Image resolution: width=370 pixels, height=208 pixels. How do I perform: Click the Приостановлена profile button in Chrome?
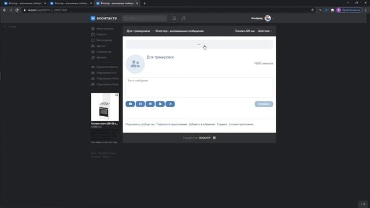349,10
